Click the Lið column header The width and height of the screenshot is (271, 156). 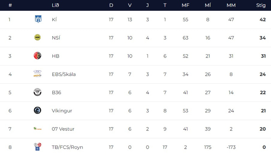point(55,5)
